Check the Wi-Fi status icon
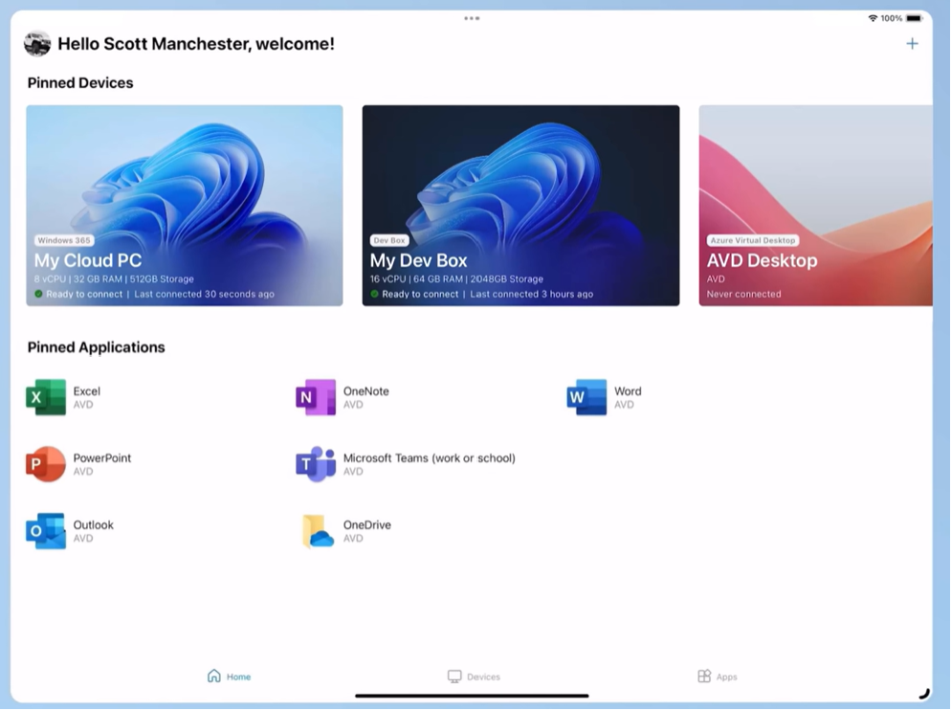This screenshot has height=710, width=951. pyautogui.click(x=873, y=18)
